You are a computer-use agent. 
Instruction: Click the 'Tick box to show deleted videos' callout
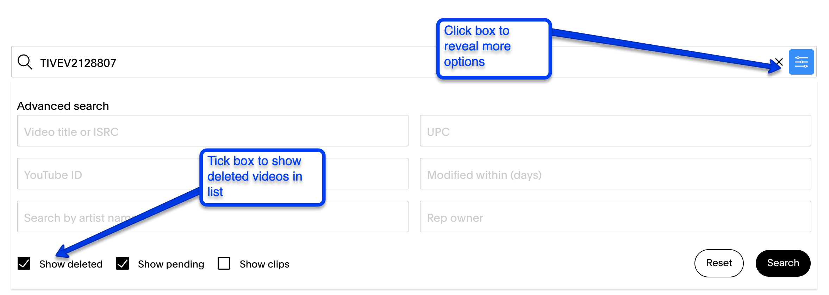(262, 177)
